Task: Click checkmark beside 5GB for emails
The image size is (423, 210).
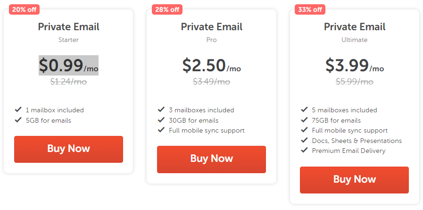Action: tap(18, 120)
